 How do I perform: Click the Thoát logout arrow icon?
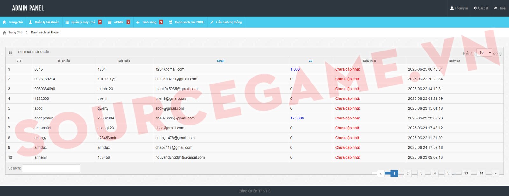495,8
